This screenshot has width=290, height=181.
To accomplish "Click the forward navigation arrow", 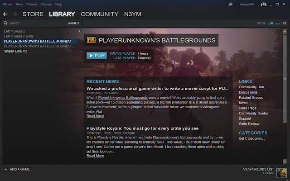I will click(x=15, y=14).
